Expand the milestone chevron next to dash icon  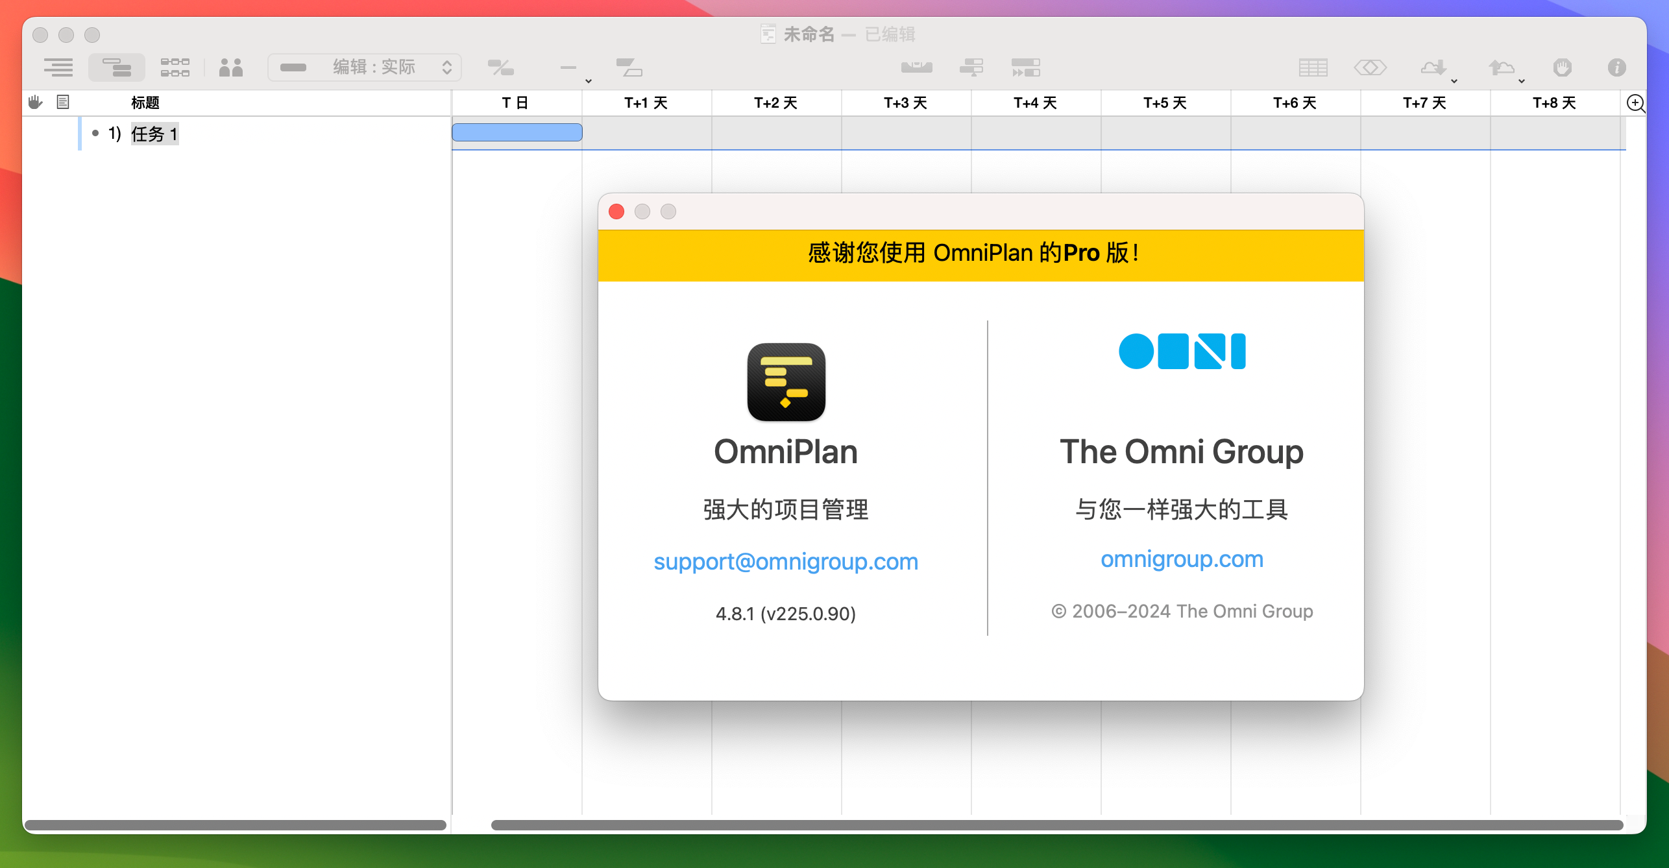pos(587,80)
